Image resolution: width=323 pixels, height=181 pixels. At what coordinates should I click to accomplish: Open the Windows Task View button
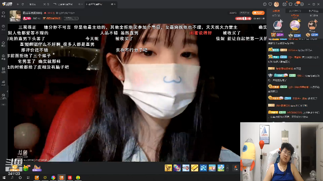point(28,178)
